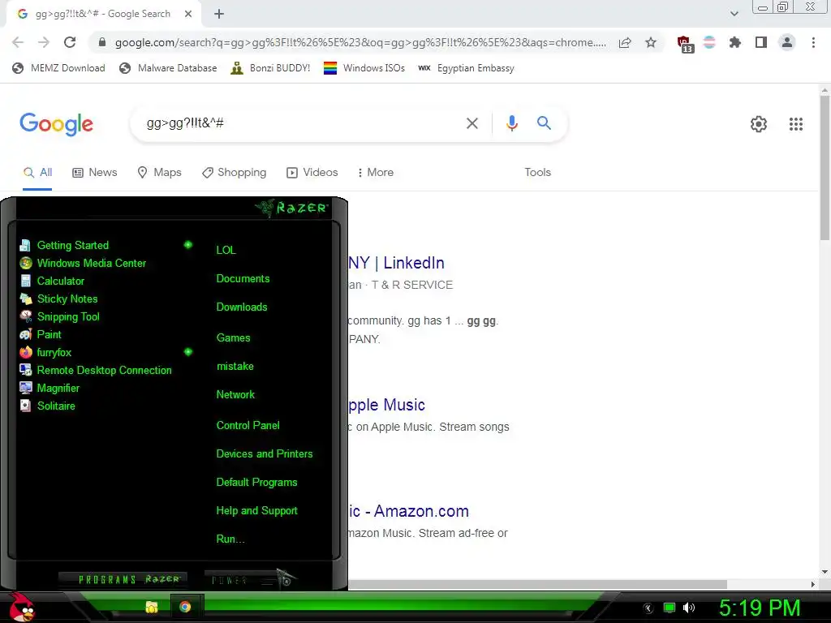The height and width of the screenshot is (623, 831).
Task: Open the Run... dialog
Action: pyautogui.click(x=230, y=539)
